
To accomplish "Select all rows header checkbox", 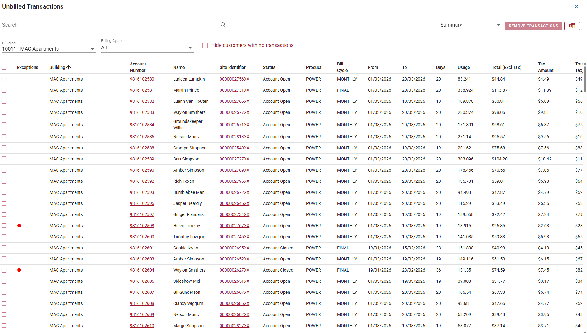I will point(4,67).
